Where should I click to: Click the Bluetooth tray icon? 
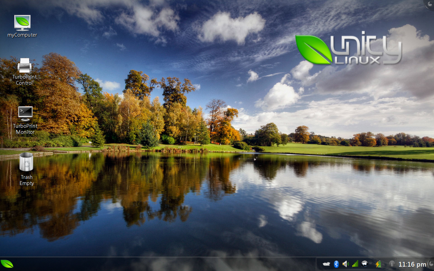336,264
